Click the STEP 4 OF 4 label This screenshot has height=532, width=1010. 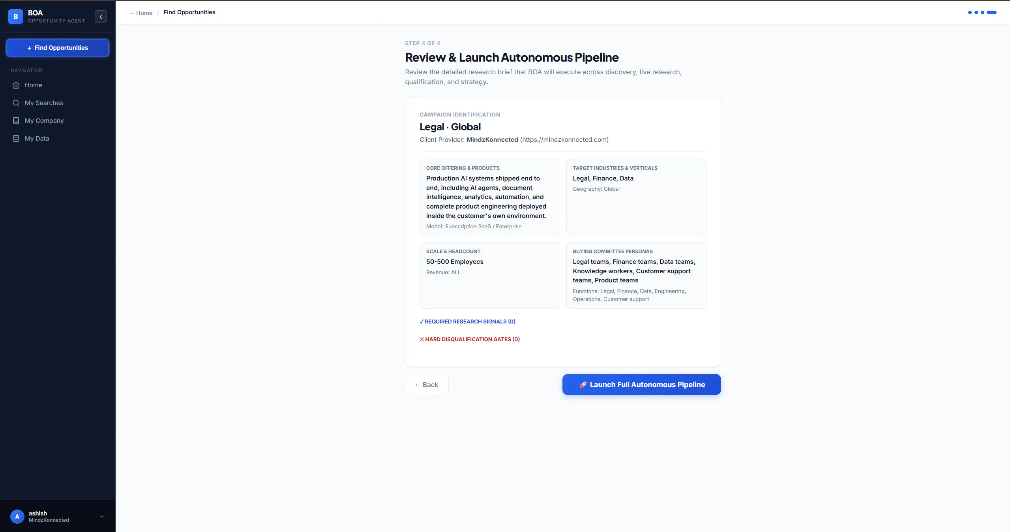422,43
